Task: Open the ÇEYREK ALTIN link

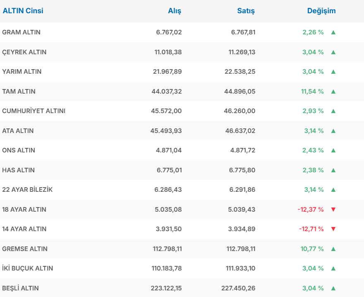Action: coord(24,52)
